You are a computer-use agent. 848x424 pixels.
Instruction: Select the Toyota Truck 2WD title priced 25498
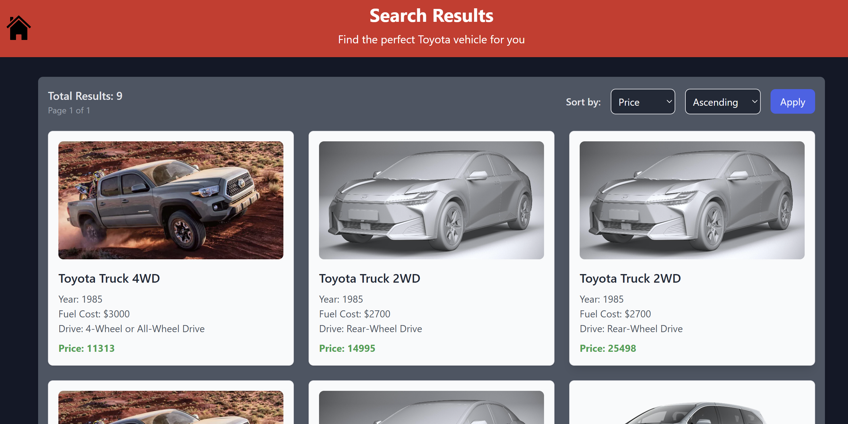(x=630, y=278)
